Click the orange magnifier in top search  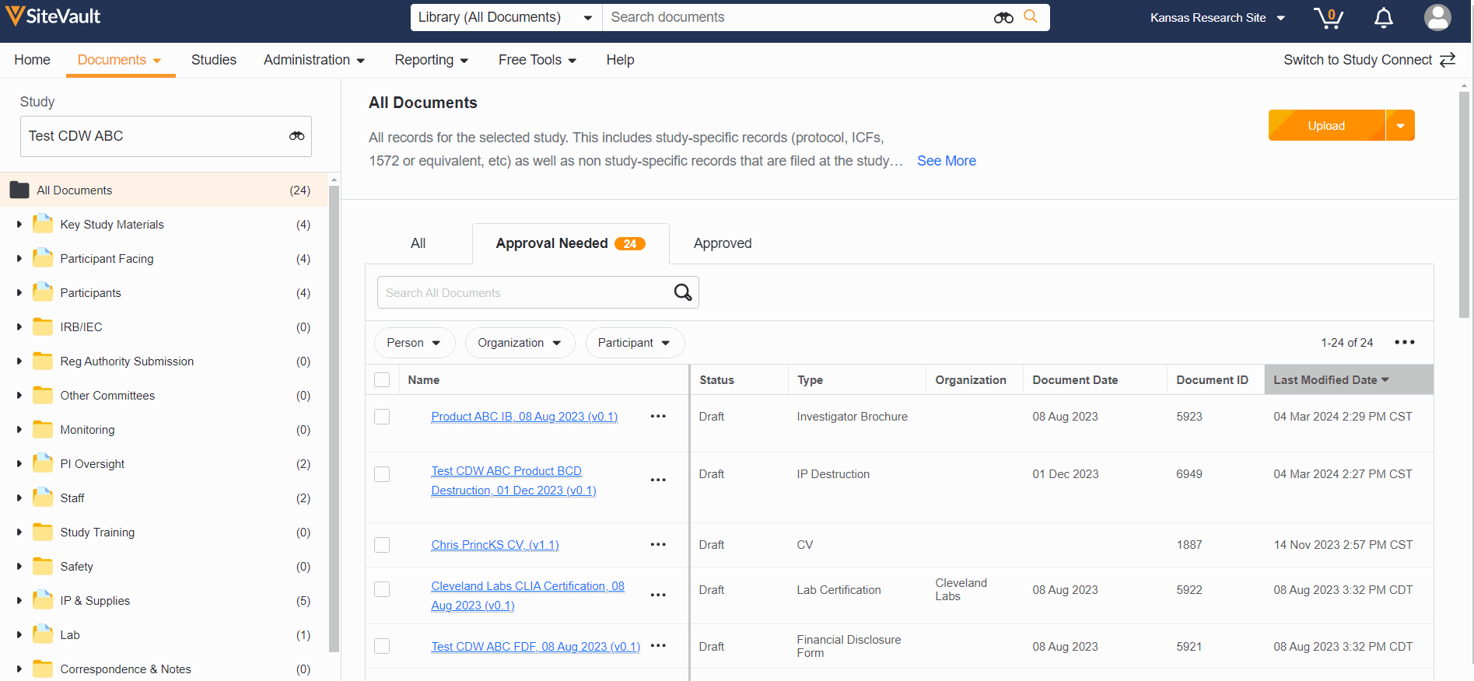pyautogui.click(x=1031, y=16)
